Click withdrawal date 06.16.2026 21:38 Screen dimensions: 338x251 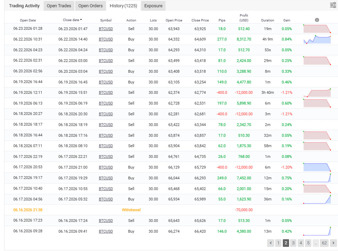[28, 210]
